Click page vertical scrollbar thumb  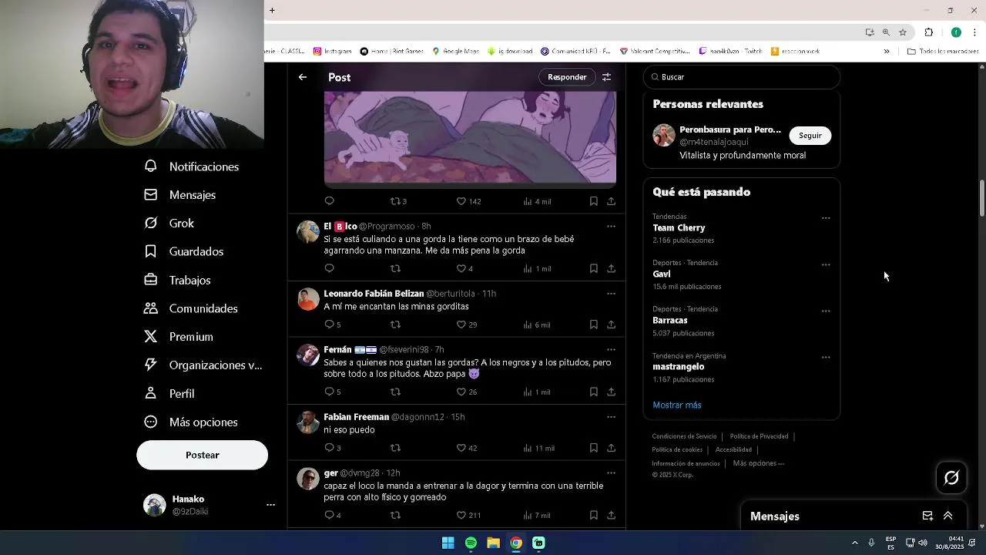(x=981, y=198)
